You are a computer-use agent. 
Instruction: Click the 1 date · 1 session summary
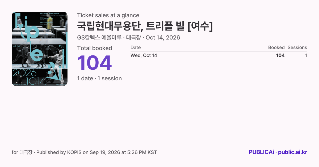coord(99,78)
